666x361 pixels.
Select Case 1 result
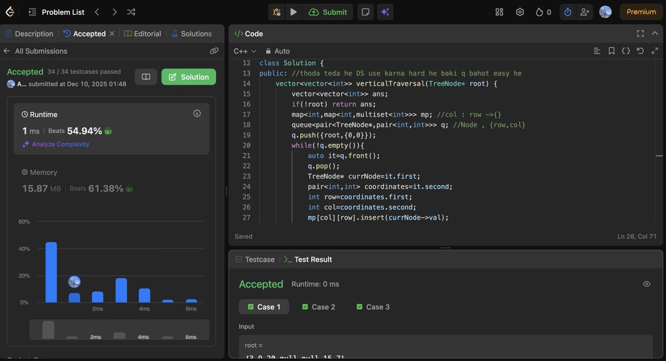point(264,307)
